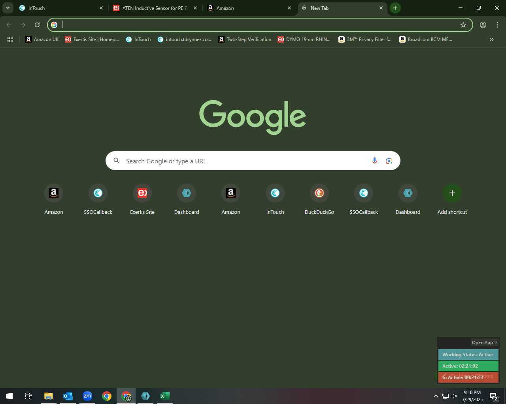This screenshot has width=506, height=404.
Task: Switch to the InTouch tab
Action: (x=61, y=8)
